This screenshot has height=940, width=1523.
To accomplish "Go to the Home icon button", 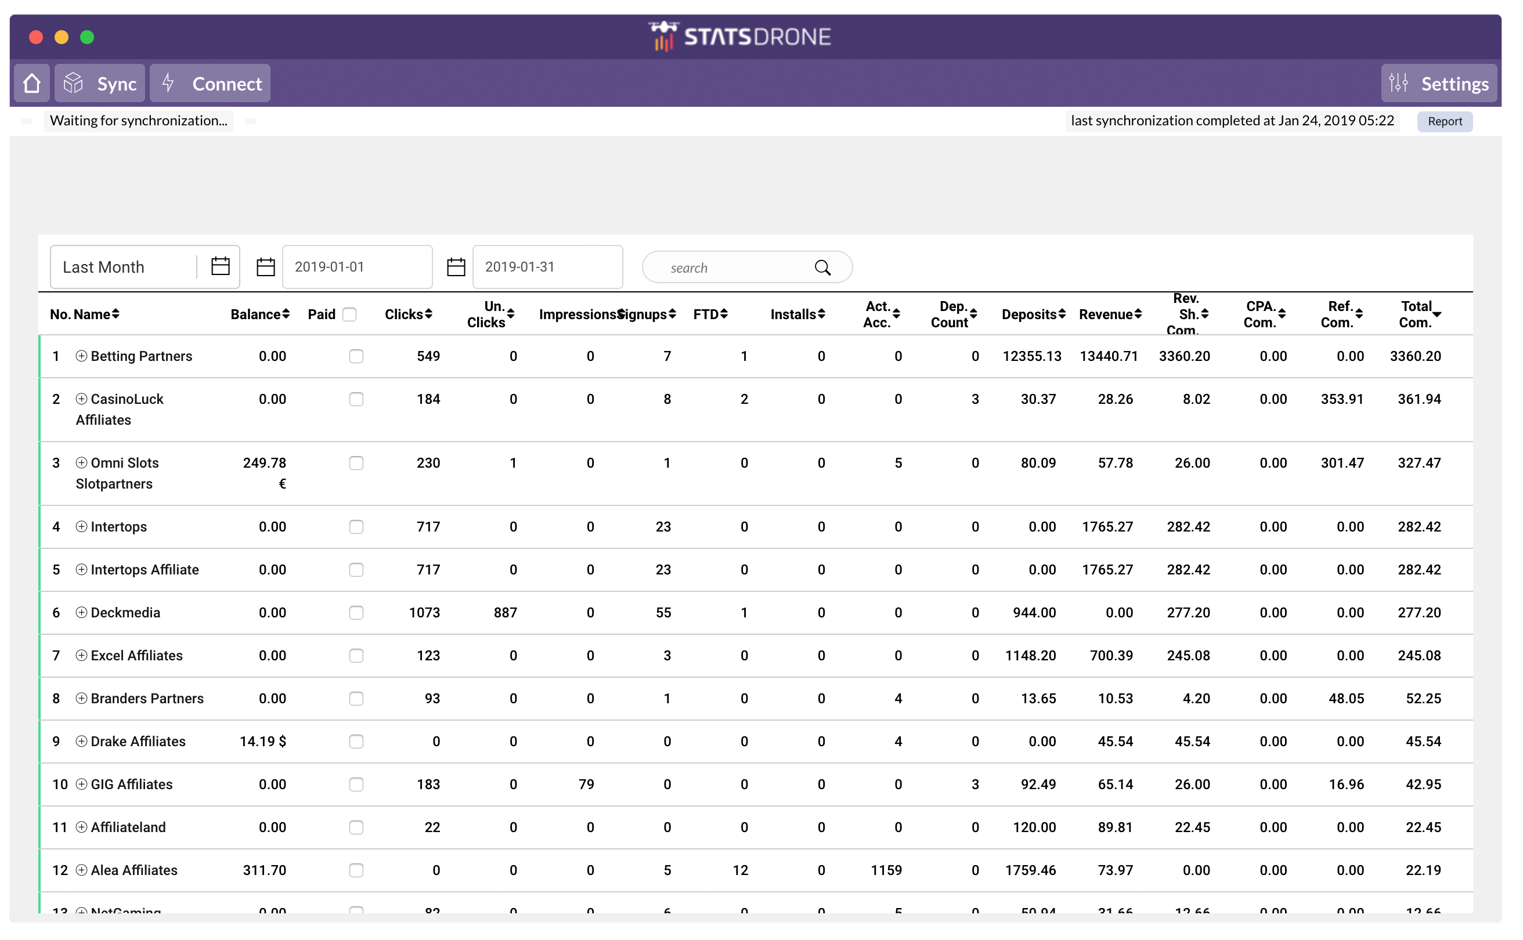I will coord(32,84).
